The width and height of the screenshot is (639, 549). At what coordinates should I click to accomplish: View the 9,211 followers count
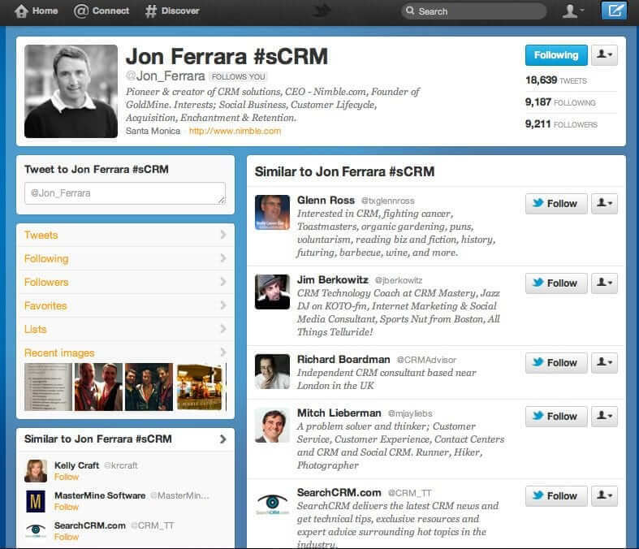pyautogui.click(x=561, y=124)
